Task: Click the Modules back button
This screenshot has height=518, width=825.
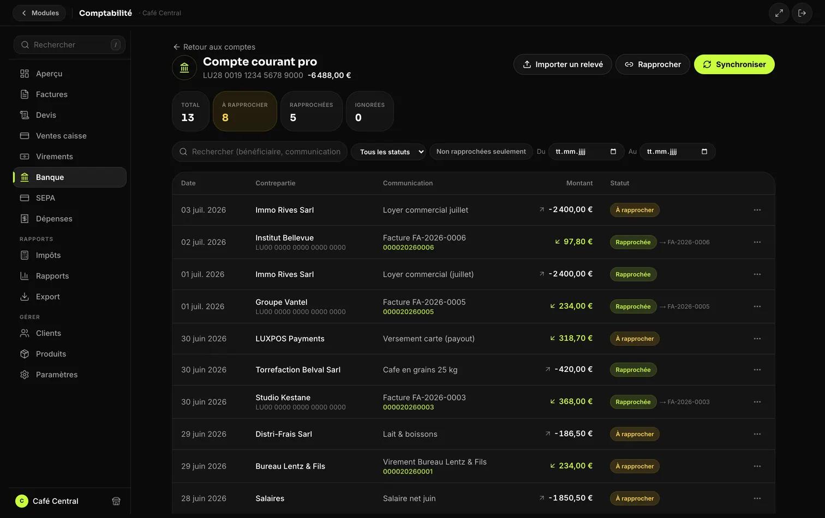Action: pos(39,13)
